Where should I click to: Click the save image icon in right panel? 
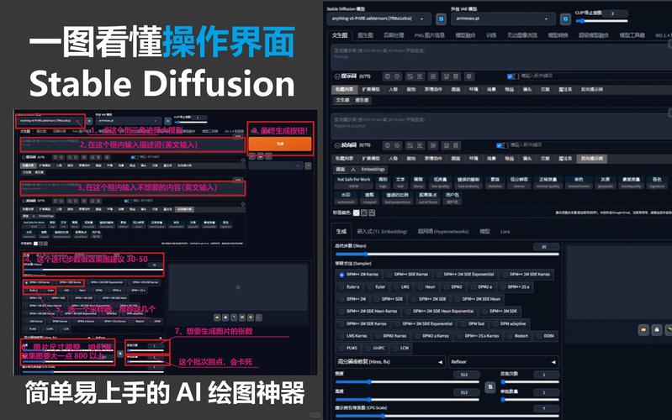coord(657,330)
